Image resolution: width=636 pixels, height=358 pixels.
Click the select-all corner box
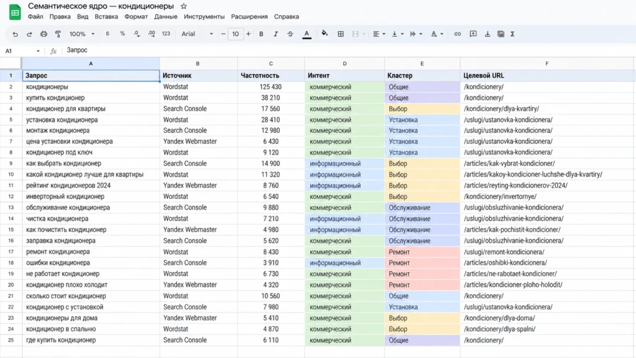click(x=11, y=63)
